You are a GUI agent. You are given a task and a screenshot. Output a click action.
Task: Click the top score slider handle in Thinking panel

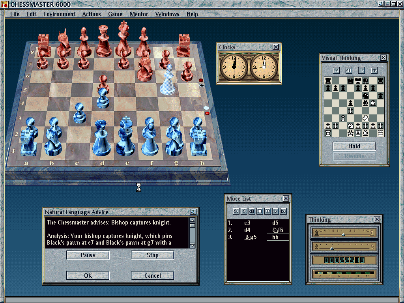343,235
